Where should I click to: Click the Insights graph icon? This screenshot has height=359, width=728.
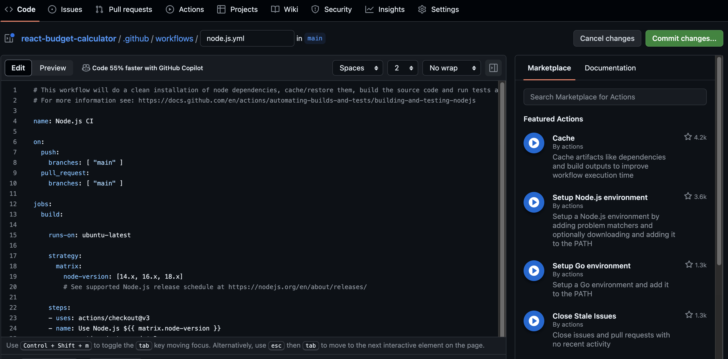tap(369, 9)
